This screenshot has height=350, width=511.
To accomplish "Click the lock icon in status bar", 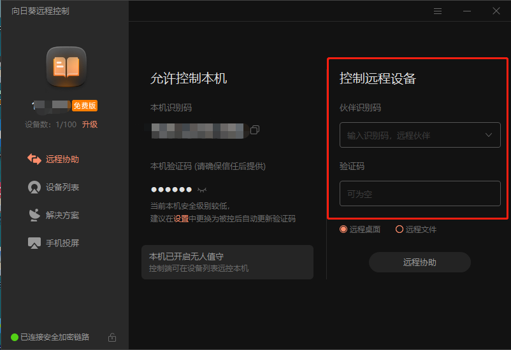I will [x=112, y=337].
